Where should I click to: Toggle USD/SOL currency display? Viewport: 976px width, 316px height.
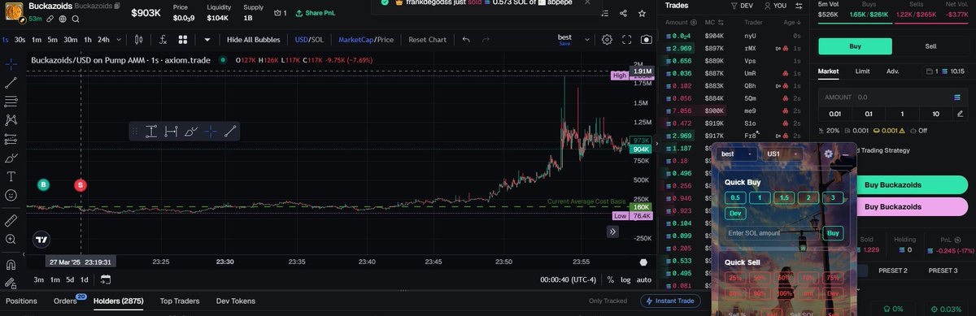(309, 39)
